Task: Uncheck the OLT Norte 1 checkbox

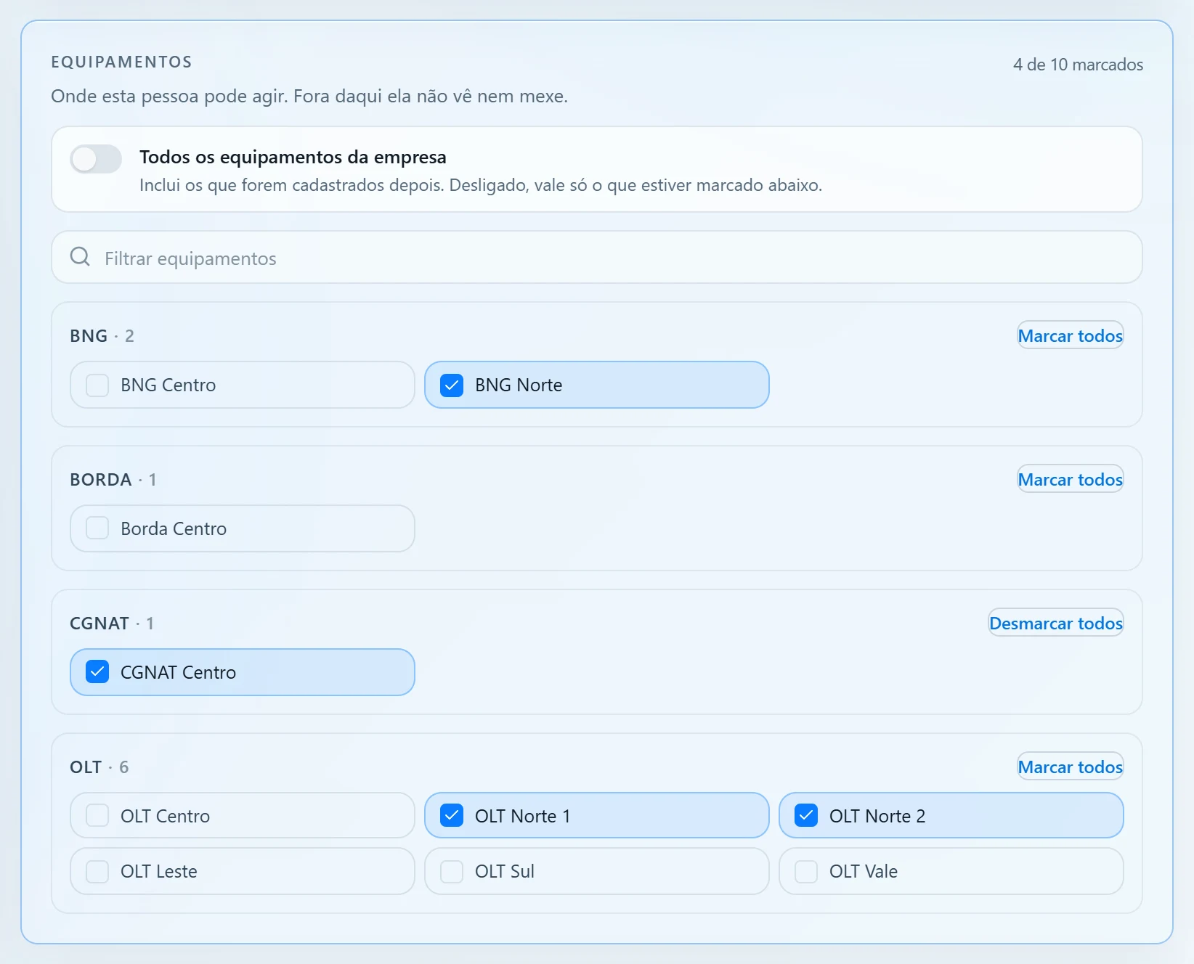Action: [x=452, y=816]
